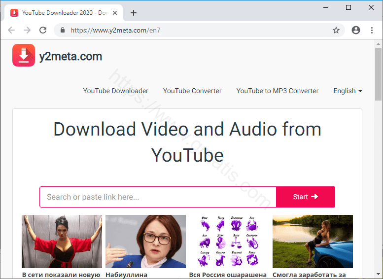Open the Chrome three-dot menu
Screen dimensions: 383x279
pos(372,30)
